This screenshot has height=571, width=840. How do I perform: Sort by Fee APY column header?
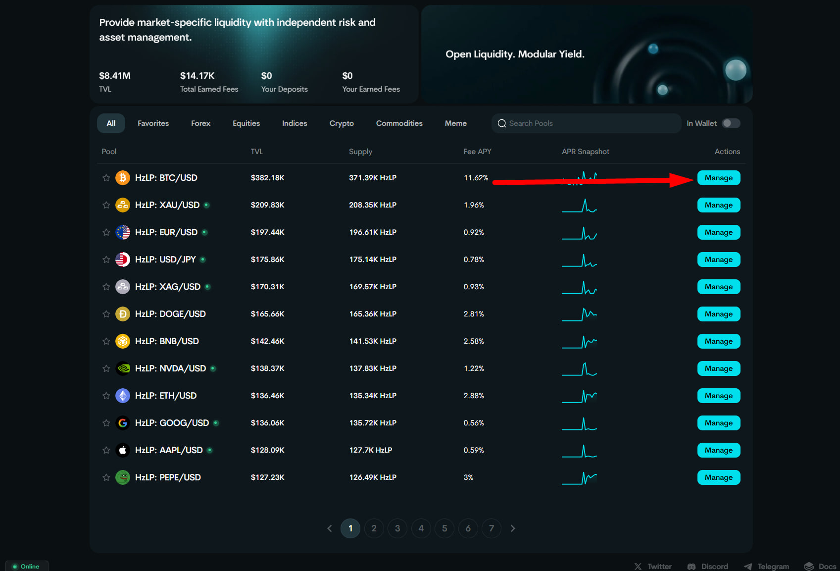(477, 152)
